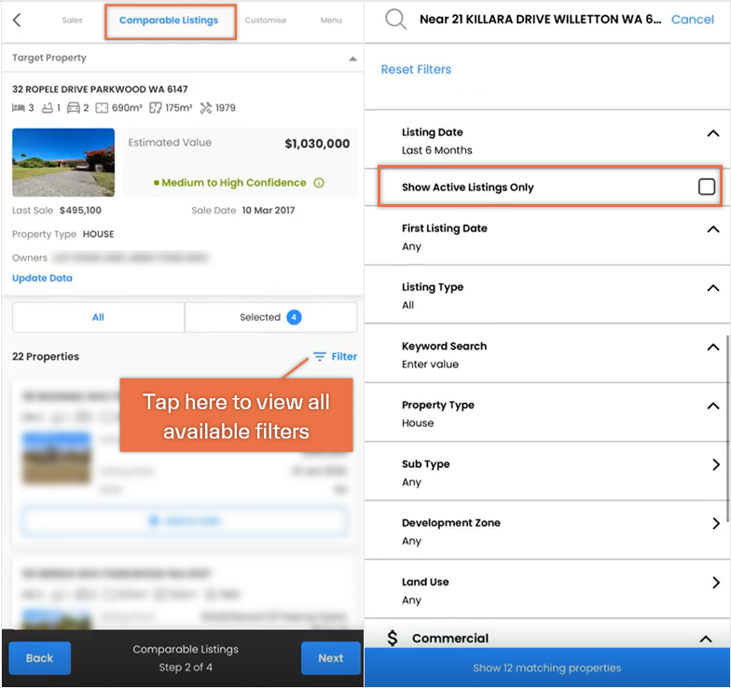Click the House property type value

[418, 423]
